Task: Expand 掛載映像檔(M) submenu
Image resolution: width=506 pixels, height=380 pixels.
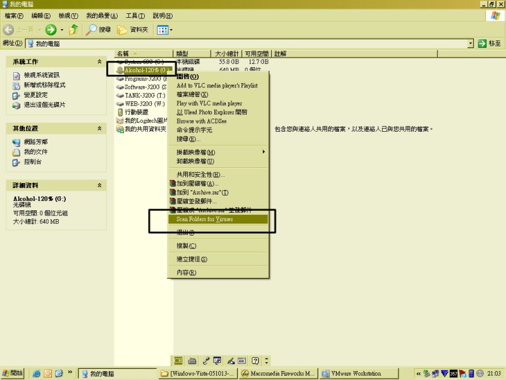Action: coord(218,152)
